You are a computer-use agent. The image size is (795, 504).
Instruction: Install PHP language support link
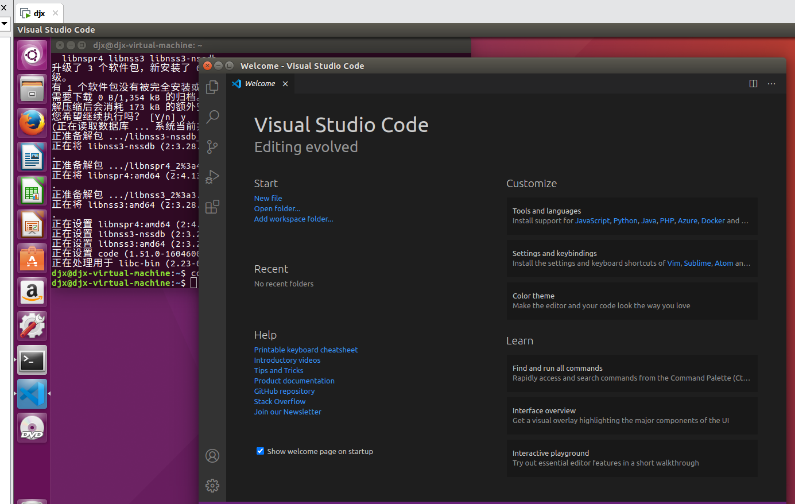[x=667, y=220]
